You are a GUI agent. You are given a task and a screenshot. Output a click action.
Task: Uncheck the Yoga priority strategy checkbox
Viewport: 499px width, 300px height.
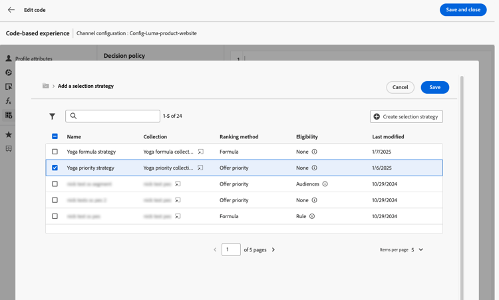[x=55, y=168]
